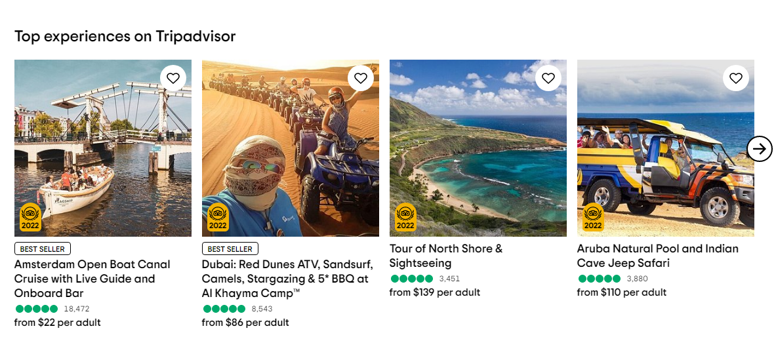Image resolution: width=776 pixels, height=358 pixels.
Task: Toggle the heart on the Dubai ATV card
Action: click(x=361, y=78)
